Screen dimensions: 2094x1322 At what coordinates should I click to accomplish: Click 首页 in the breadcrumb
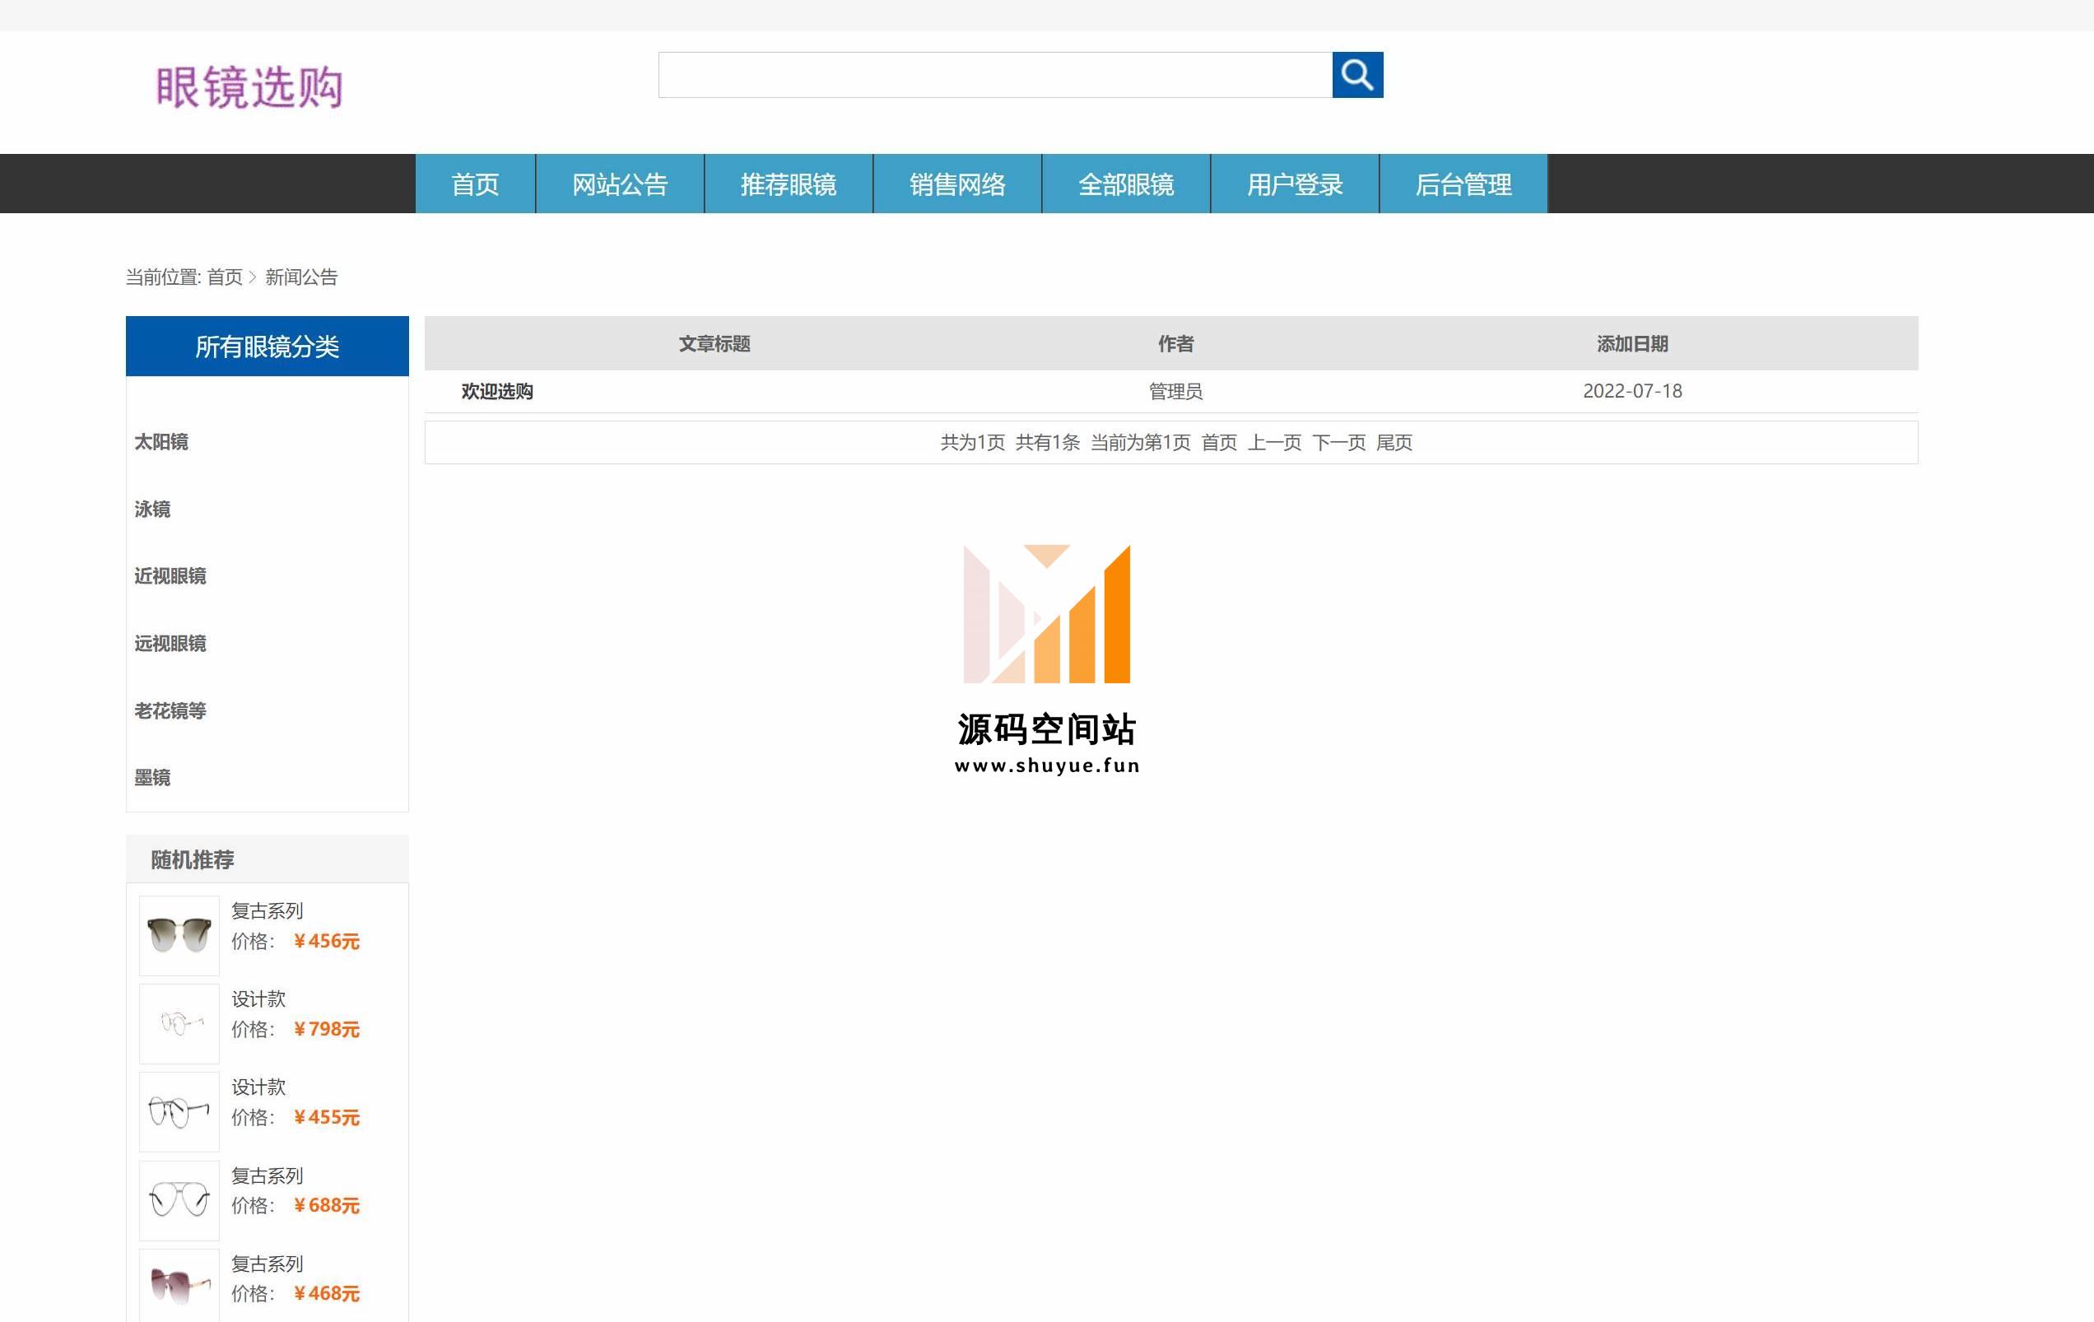point(226,277)
